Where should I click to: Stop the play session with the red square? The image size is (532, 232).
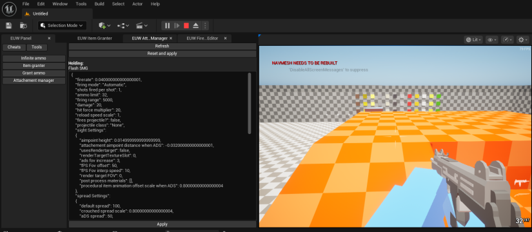click(186, 25)
